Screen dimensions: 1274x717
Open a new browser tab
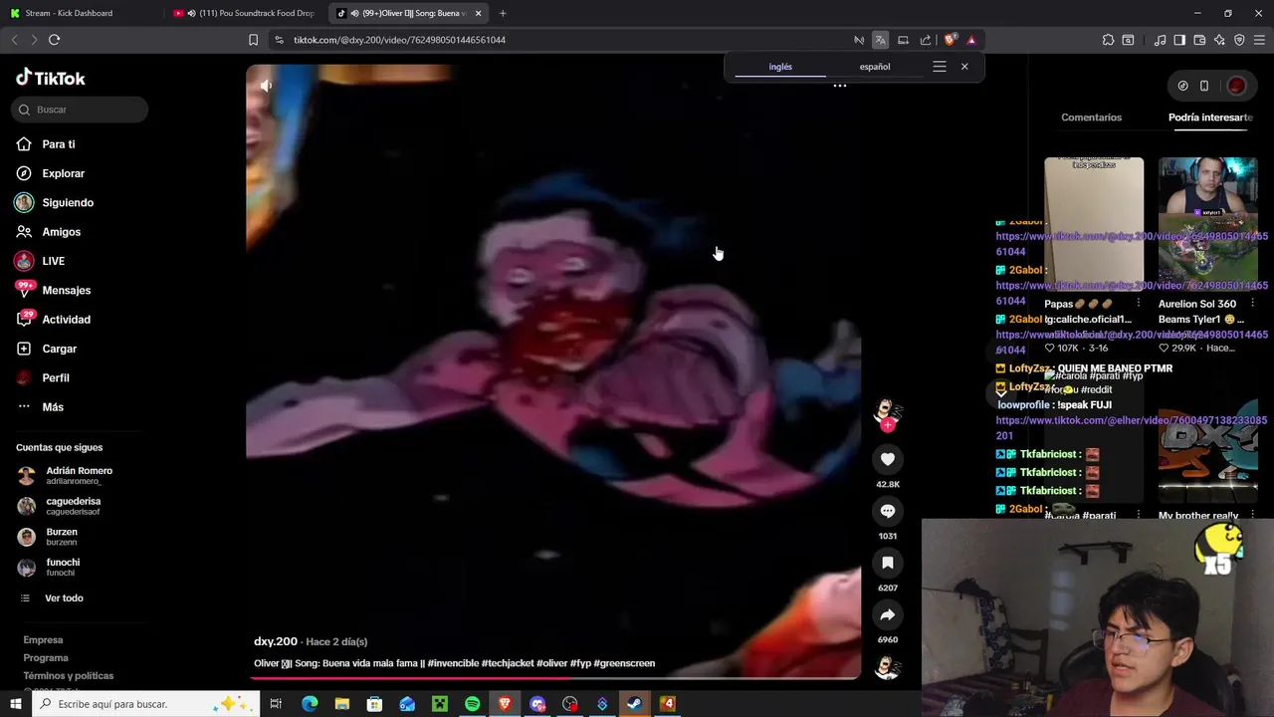[503, 13]
